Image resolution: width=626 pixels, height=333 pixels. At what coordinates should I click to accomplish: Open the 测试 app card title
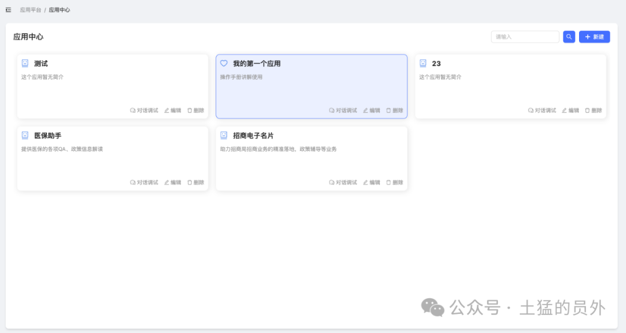tap(41, 64)
